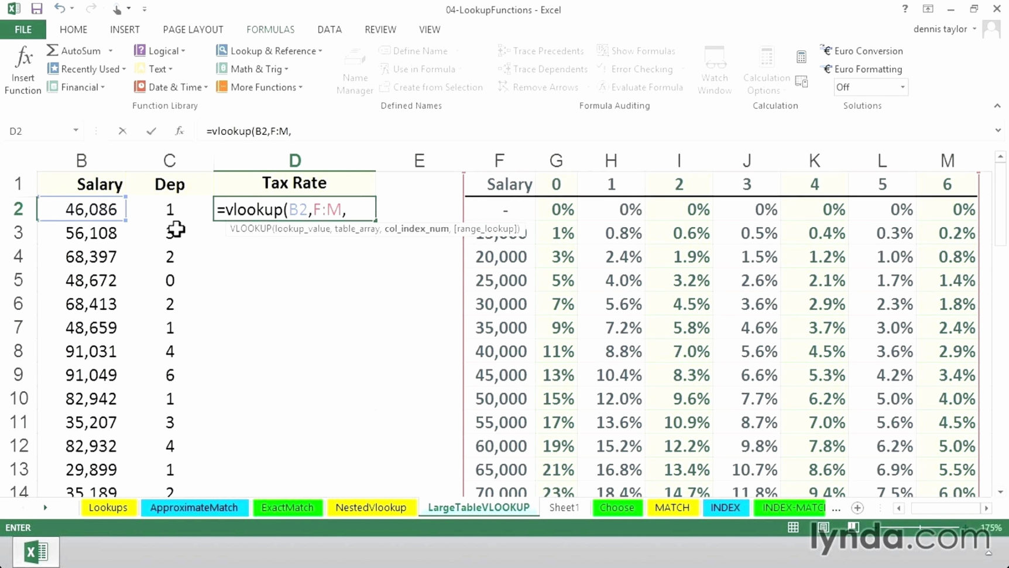Click the Evaluate Formula icon
Image resolution: width=1009 pixels, height=568 pixels.
640,87
